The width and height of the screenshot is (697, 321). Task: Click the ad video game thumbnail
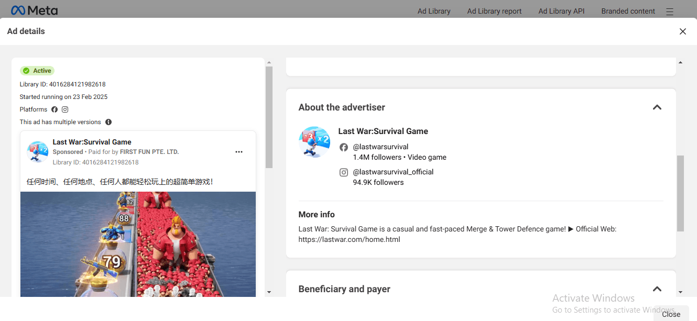click(x=138, y=243)
